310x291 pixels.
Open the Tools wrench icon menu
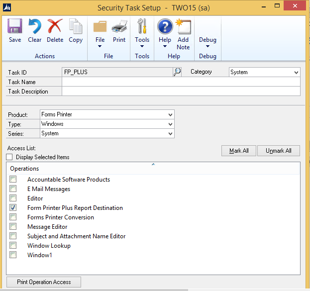click(142, 26)
